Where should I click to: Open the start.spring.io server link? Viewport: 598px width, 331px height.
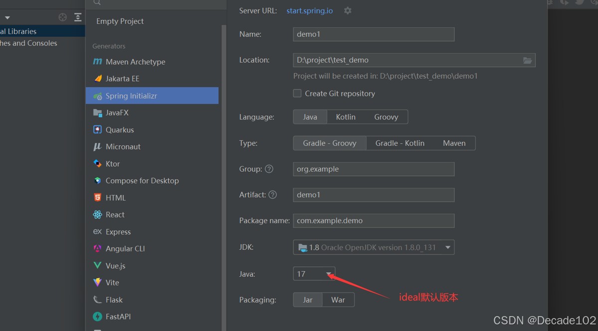pyautogui.click(x=309, y=10)
